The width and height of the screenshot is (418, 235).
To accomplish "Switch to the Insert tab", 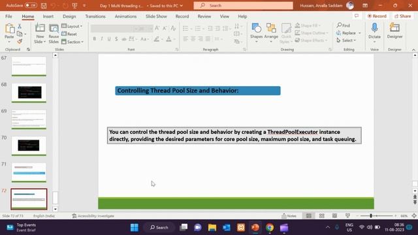I will (x=48, y=16).
